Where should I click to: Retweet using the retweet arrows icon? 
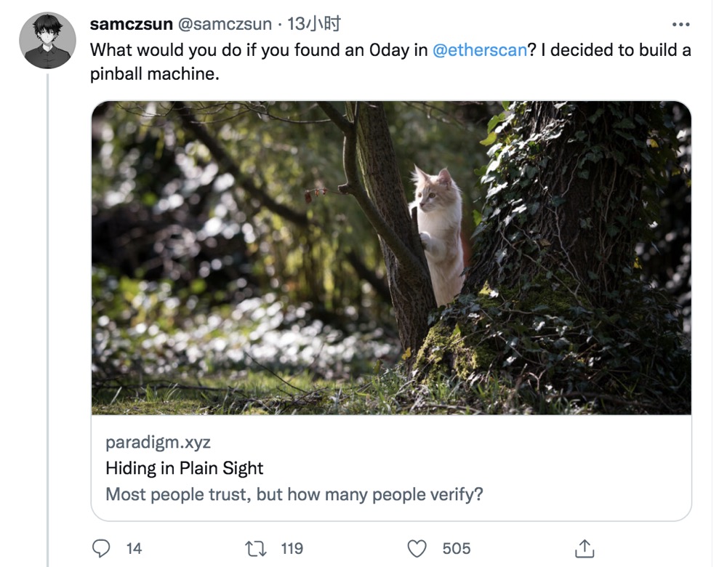256,548
